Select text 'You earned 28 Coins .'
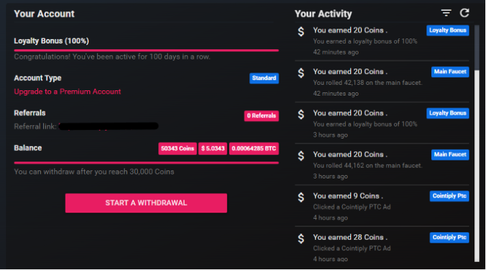Viewport: 486px width, 270px height. pyautogui.click(x=350, y=237)
